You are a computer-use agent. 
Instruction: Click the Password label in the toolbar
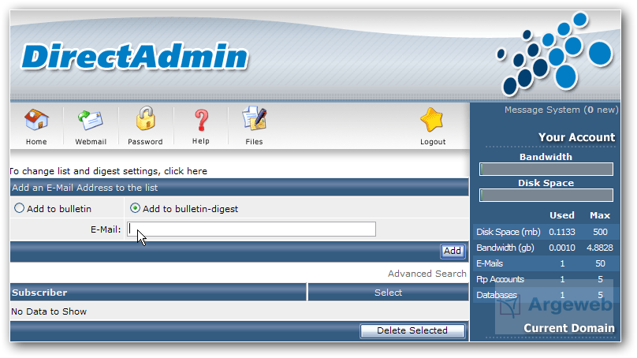[145, 142]
